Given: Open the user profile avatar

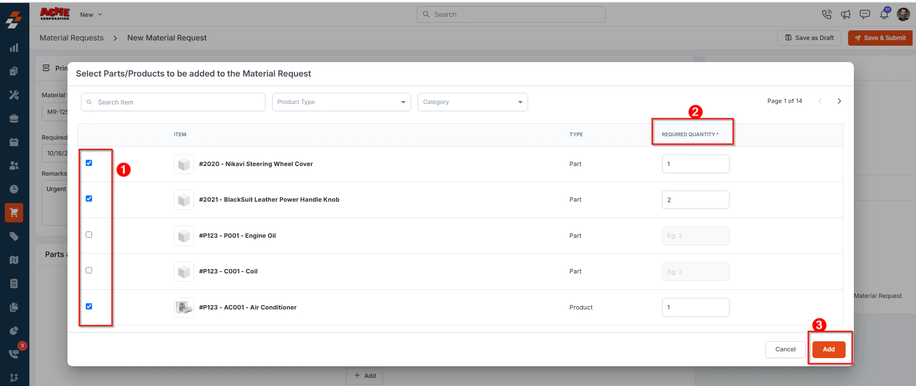Looking at the screenshot, I should 903,14.
